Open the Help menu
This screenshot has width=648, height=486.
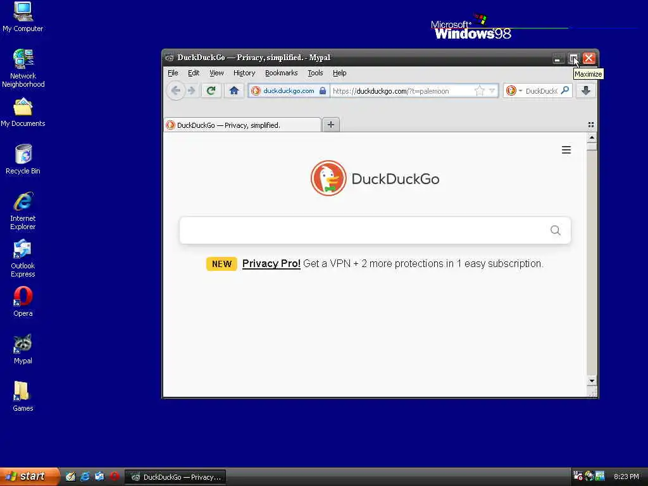point(340,73)
